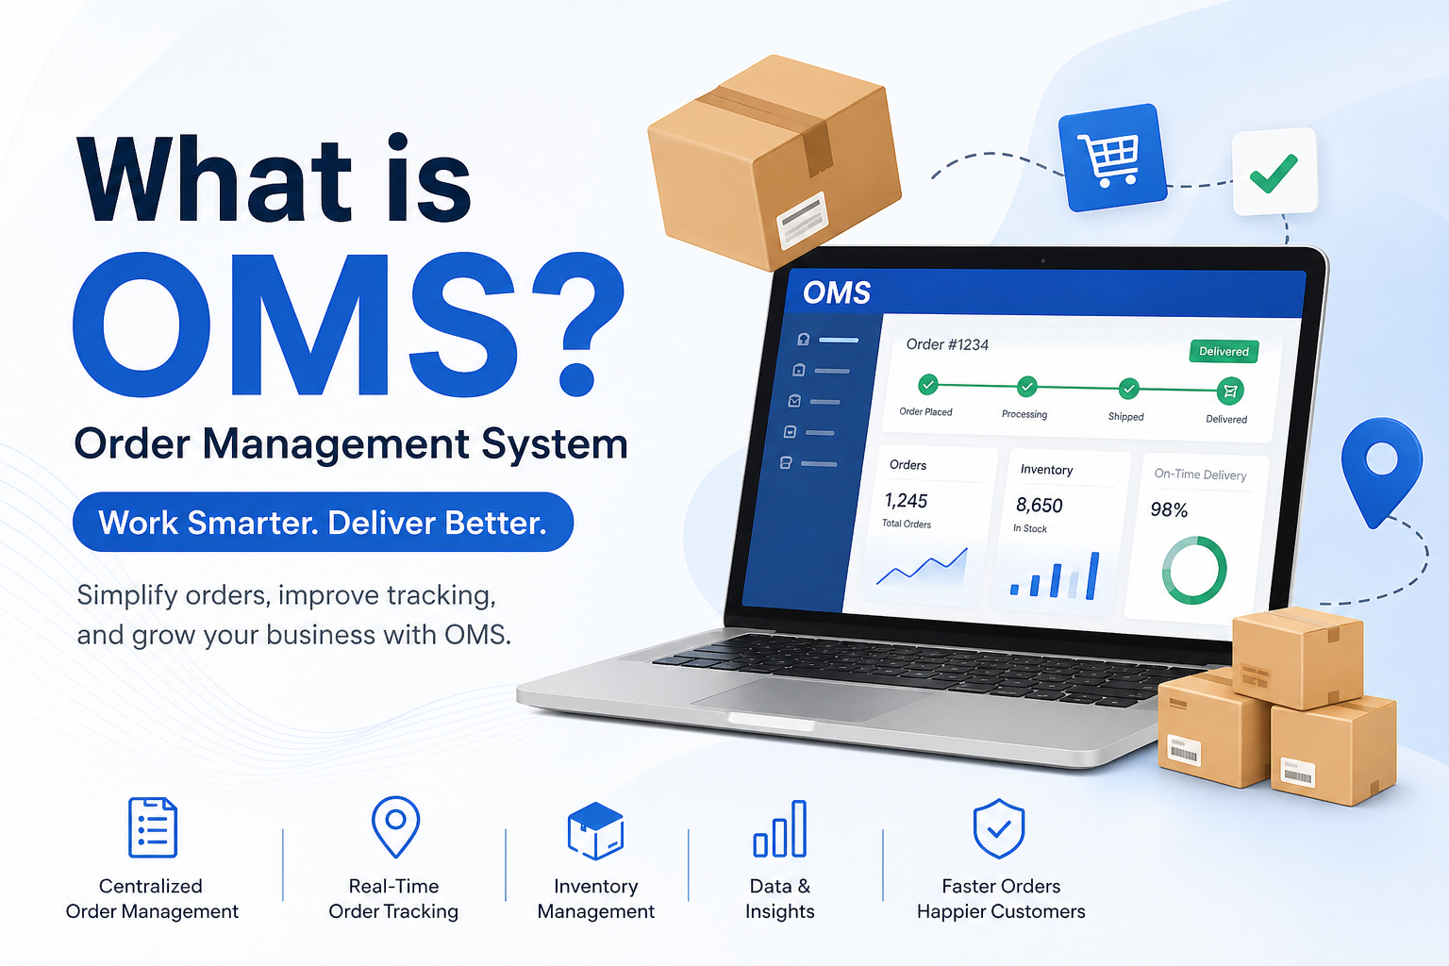Image resolution: width=1449 pixels, height=966 pixels.
Task: Click the Data & Insights label
Action: (x=780, y=899)
